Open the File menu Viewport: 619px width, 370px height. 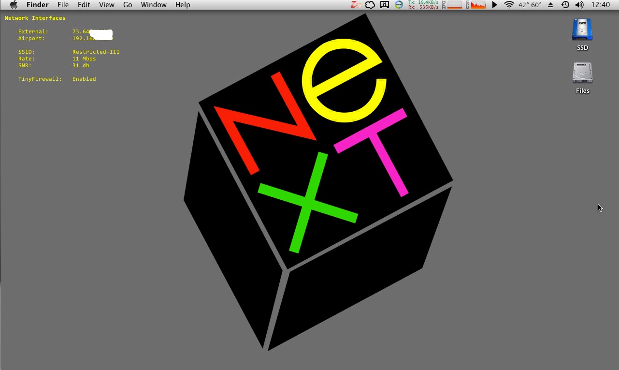pos(63,5)
